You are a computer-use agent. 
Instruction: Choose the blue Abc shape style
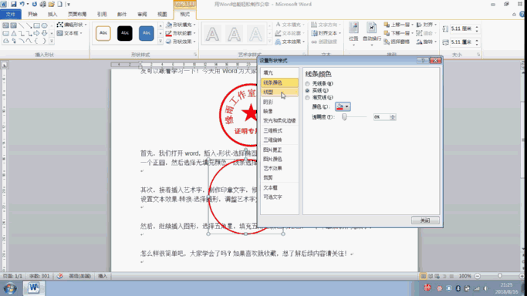146,33
